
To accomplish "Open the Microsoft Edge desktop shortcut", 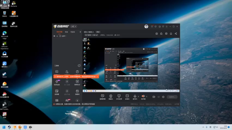I will coord(4,35).
